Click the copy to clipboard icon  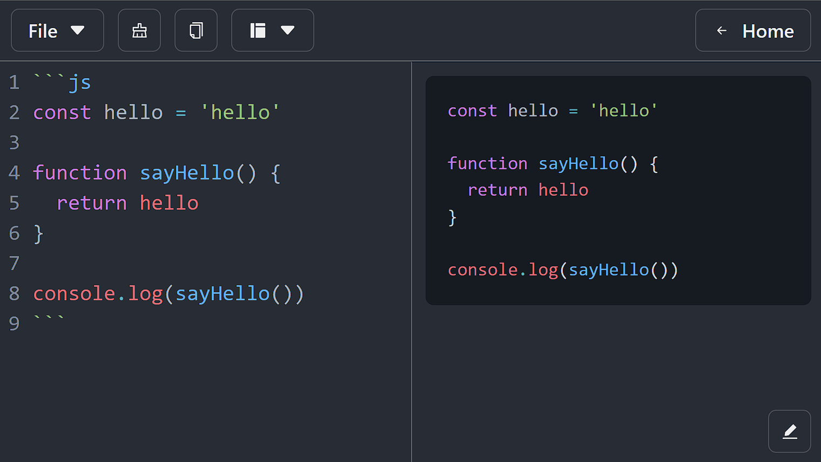point(196,31)
